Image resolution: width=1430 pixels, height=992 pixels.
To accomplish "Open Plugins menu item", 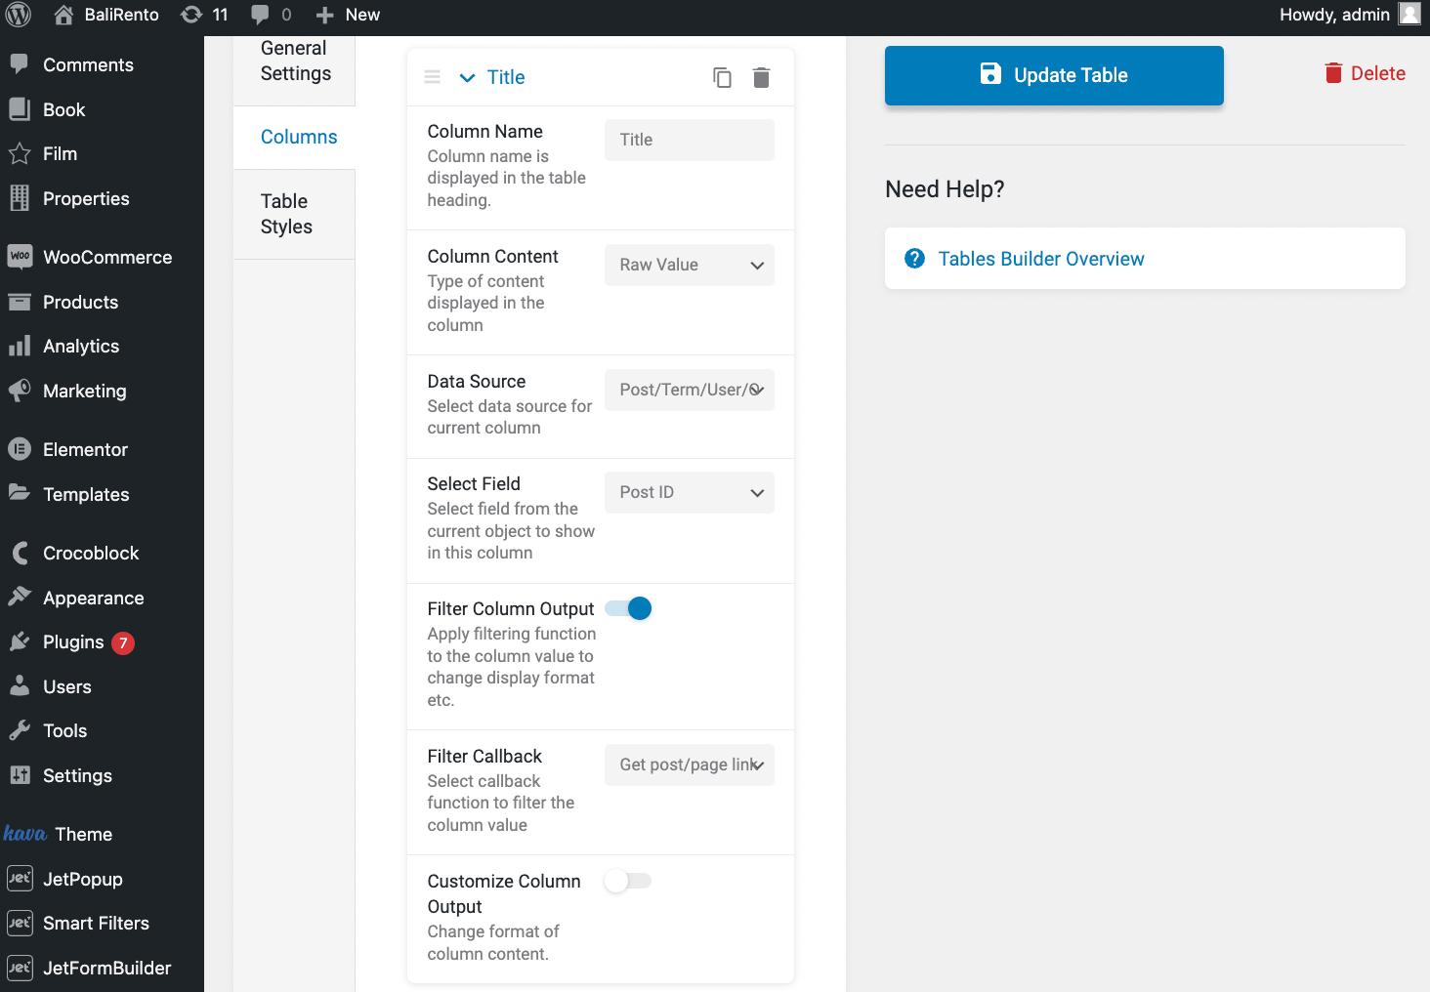I will 102,641.
